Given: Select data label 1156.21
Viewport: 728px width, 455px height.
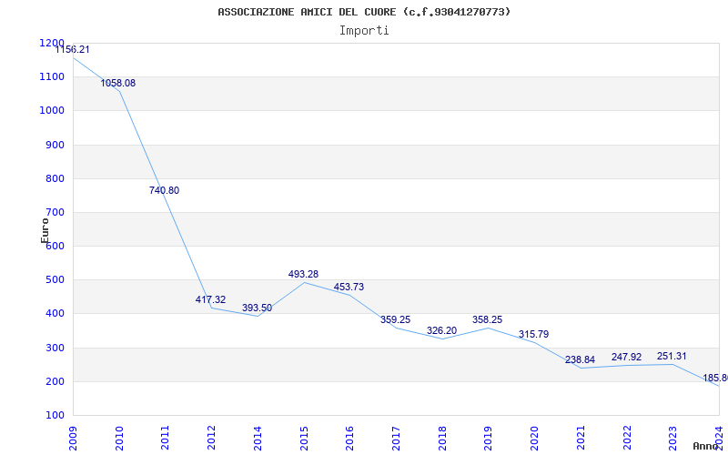Looking at the screenshot, I should (x=72, y=49).
